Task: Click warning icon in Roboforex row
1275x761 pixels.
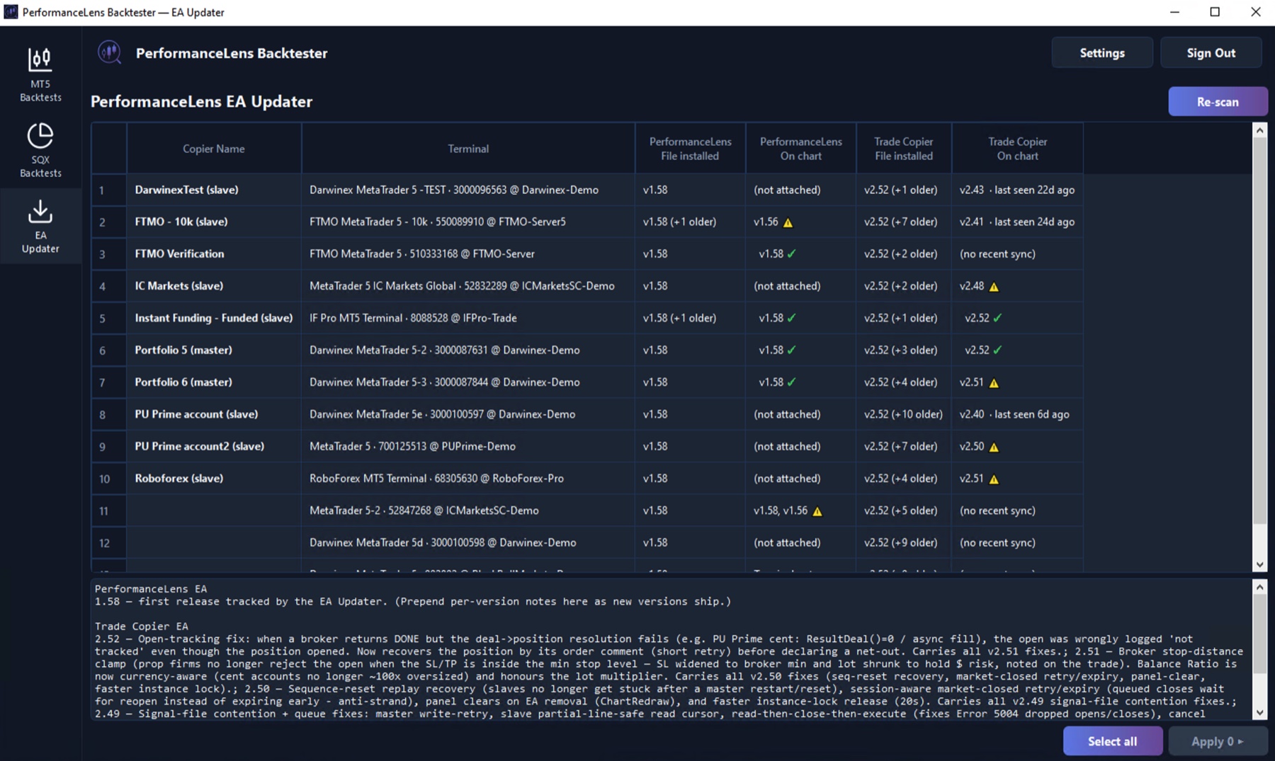Action: [994, 479]
